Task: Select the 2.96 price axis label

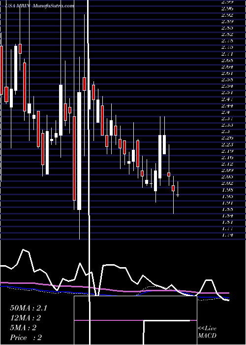Action: (x=227, y=8)
